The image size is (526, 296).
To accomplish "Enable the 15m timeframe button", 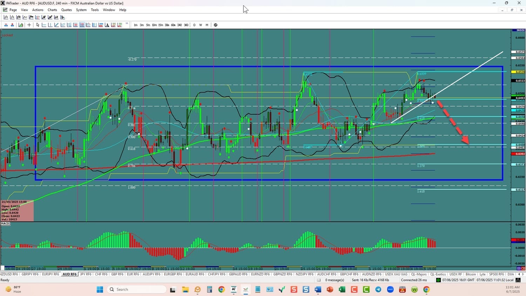I will pos(161,25).
